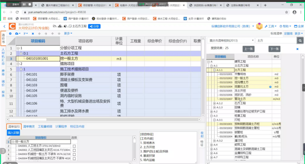Screen dimensions: 305x164
Task: Switch to the 标准清单 tab
Action: point(276,34)
